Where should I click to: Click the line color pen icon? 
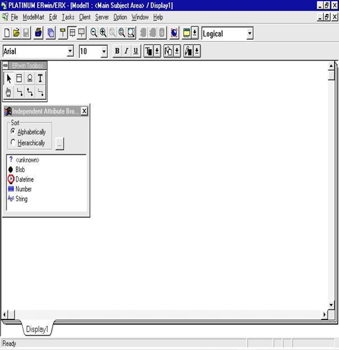coord(188,51)
